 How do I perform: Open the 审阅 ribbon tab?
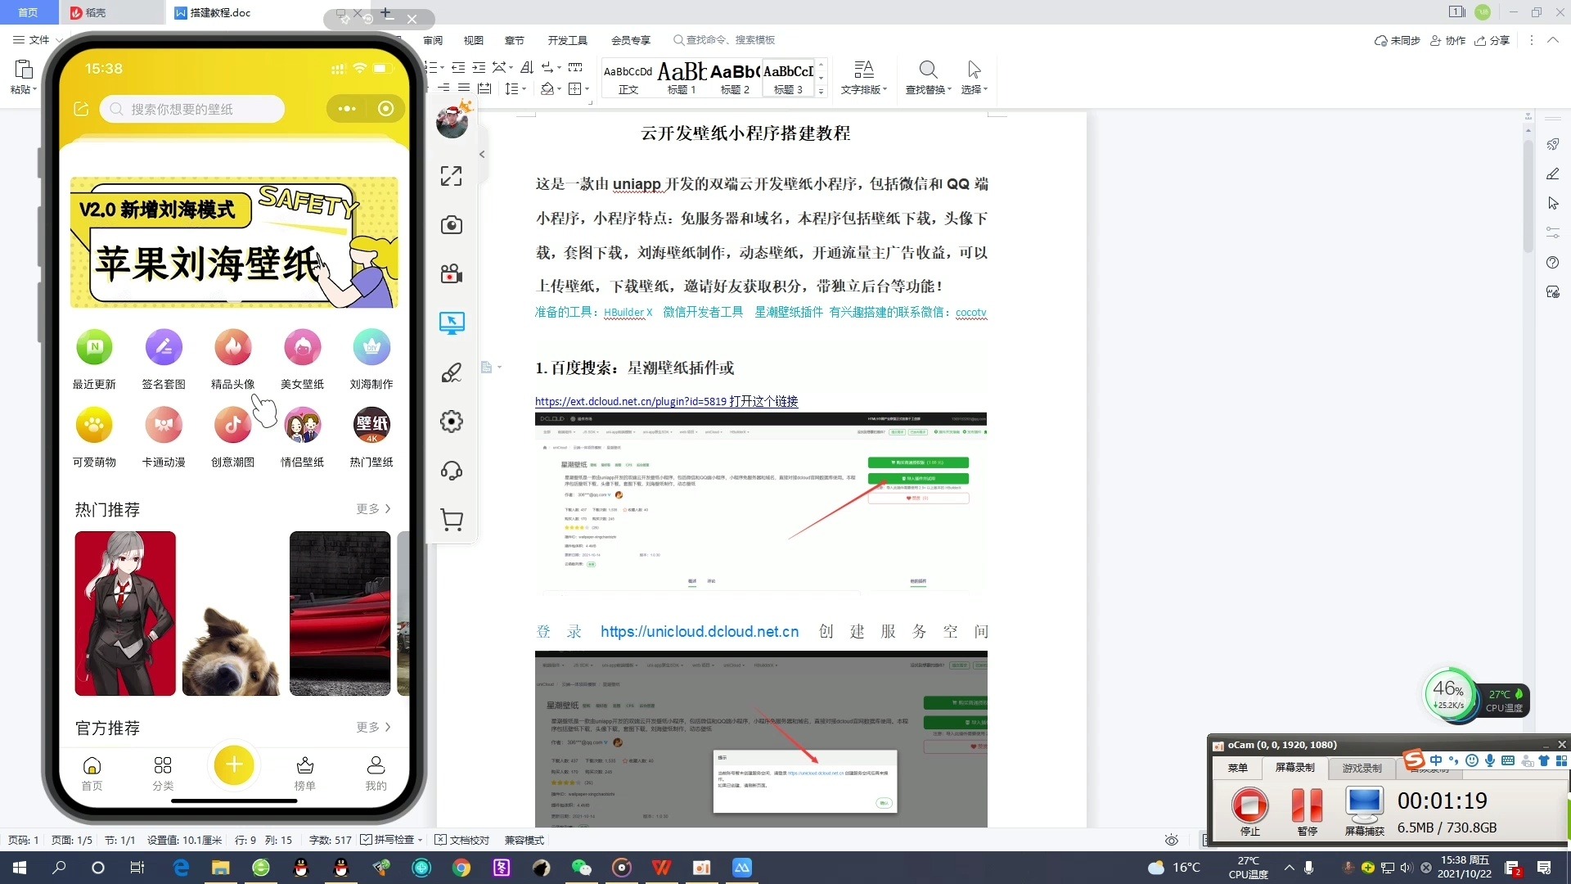pos(433,40)
